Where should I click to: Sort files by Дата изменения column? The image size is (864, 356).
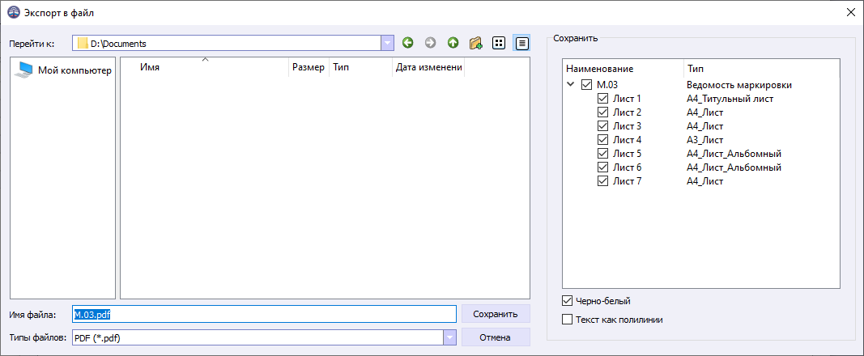[428, 67]
